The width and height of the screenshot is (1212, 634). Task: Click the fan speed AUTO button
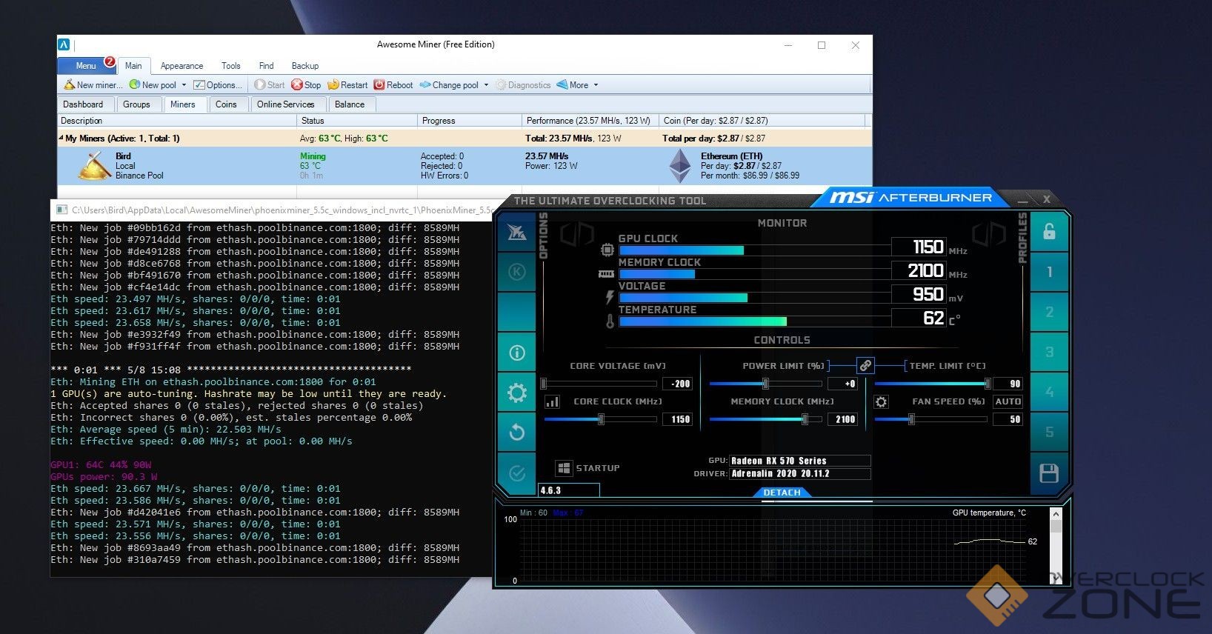coord(1008,401)
